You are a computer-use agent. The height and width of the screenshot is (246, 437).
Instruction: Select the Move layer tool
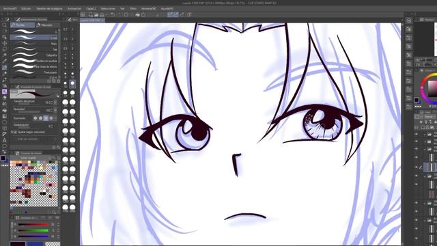coord(5,43)
